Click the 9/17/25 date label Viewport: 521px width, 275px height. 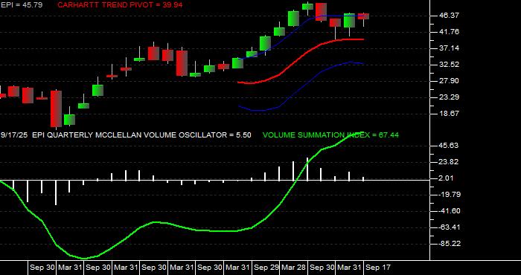(x=14, y=135)
